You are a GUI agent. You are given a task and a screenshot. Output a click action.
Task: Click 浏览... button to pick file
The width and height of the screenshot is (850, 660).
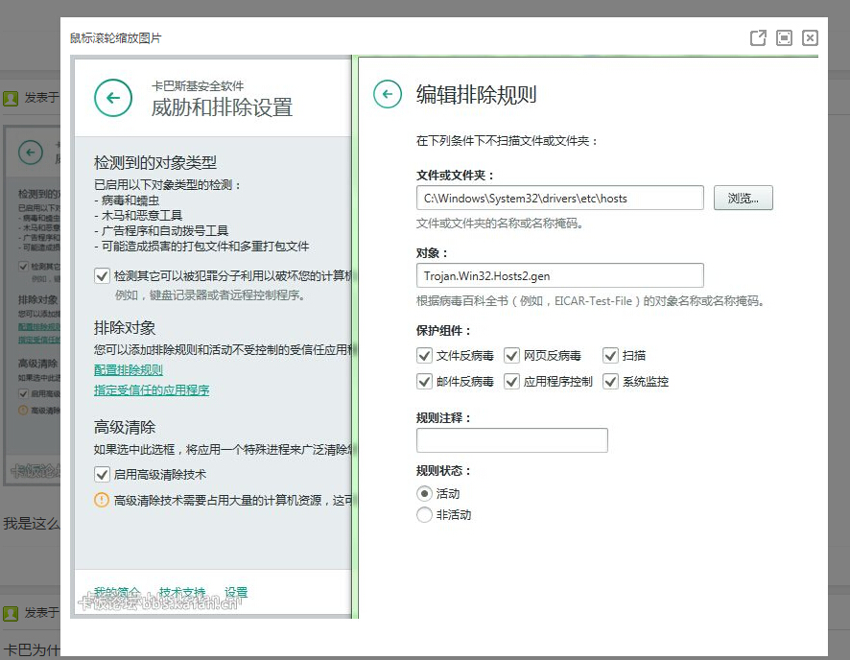(744, 198)
